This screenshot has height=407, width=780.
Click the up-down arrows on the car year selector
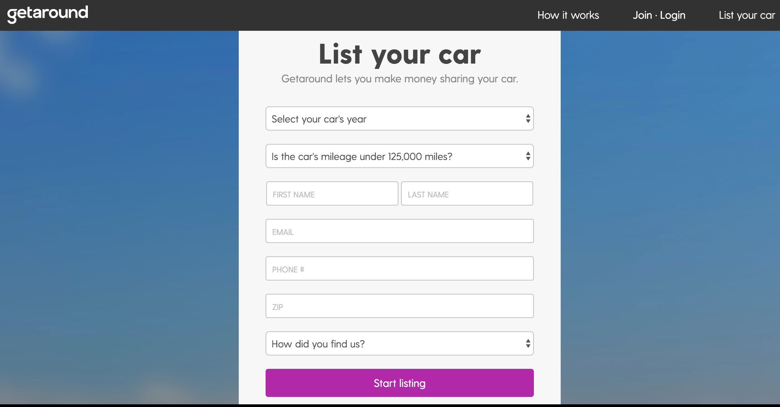528,119
